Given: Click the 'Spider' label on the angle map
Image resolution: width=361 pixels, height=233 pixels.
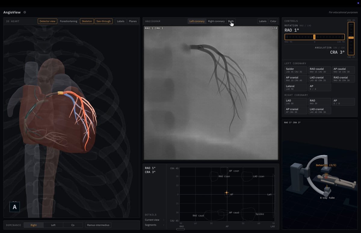Looking at the screenshot, I should [260, 214].
